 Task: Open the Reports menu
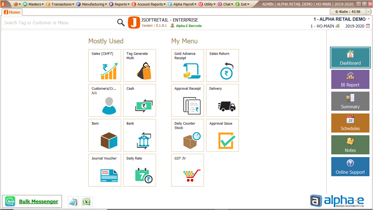click(119, 4)
